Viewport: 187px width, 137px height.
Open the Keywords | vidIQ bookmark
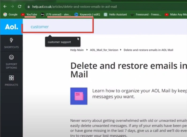[87, 15]
